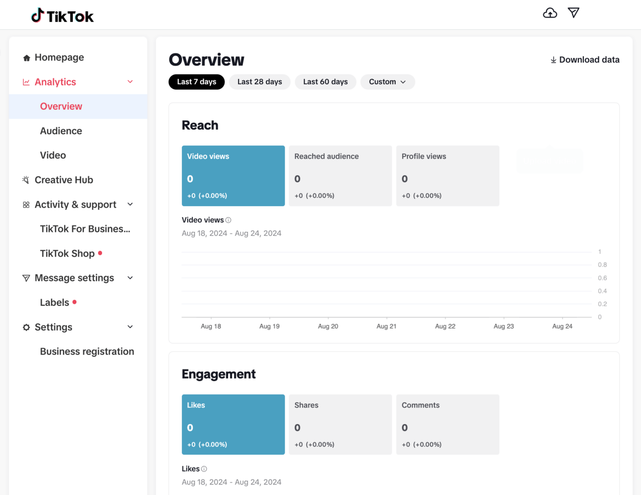Open the Audience page in the sidebar
The width and height of the screenshot is (641, 495).
61,131
